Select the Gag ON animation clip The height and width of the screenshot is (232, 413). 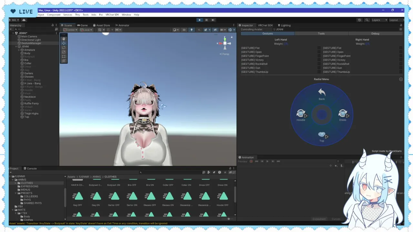coord(96,198)
